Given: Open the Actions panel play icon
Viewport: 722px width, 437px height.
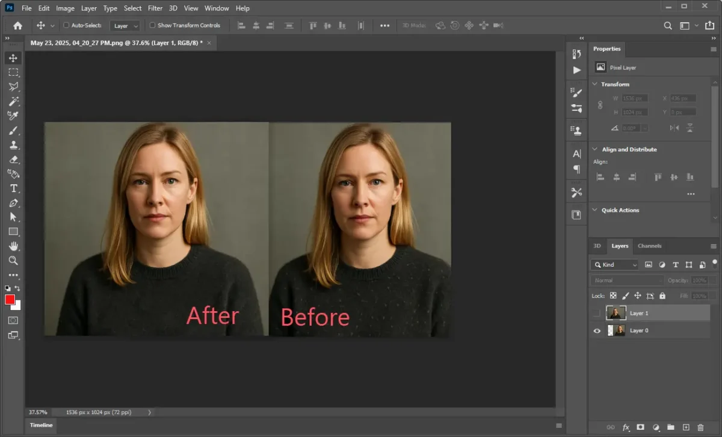Looking at the screenshot, I should [x=576, y=70].
